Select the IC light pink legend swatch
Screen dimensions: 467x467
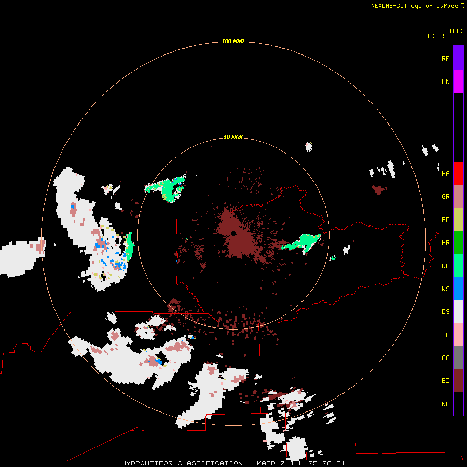pyautogui.click(x=458, y=335)
